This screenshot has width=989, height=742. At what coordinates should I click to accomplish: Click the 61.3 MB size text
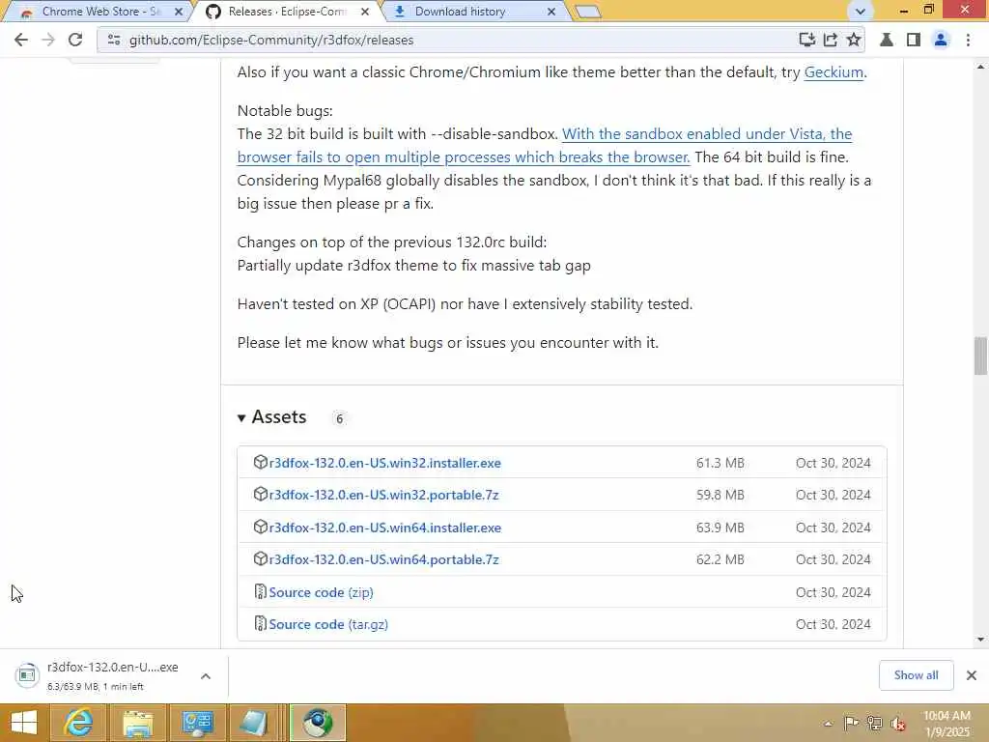721,463
